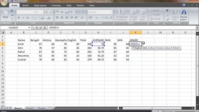Select column H header

[x=98, y=32]
